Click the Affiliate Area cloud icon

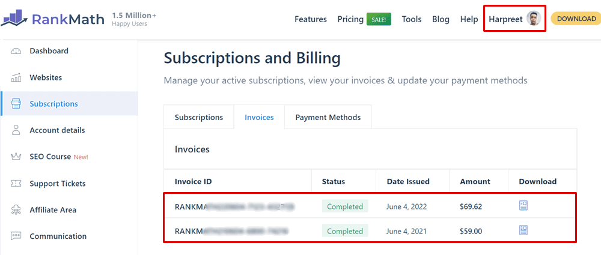(x=16, y=210)
